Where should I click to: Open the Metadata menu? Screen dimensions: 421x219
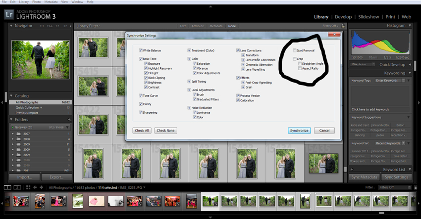(51, 1)
